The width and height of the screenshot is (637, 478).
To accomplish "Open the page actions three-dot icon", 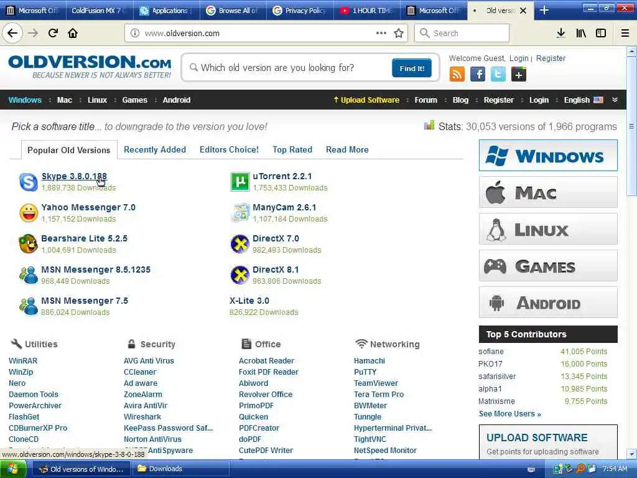I will pos(381,33).
